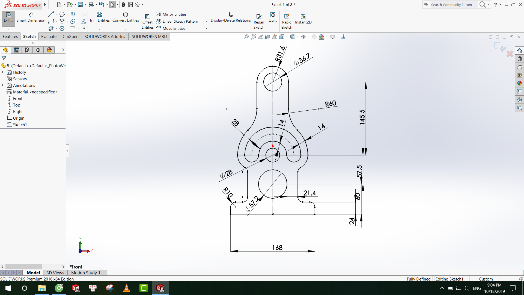Open Trim Entities dropdown arrow
This screenshot has width=524, height=295.
point(99,29)
